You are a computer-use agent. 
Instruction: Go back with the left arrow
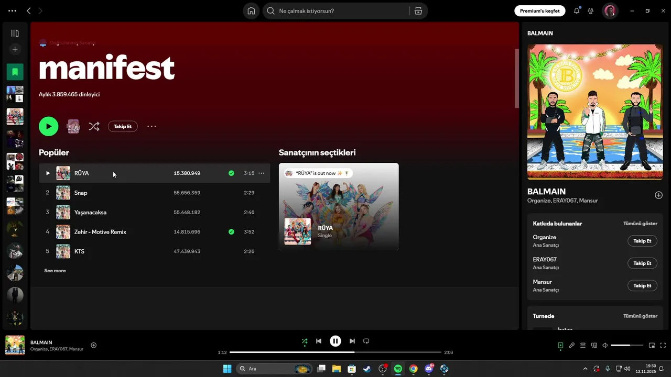coord(29,10)
